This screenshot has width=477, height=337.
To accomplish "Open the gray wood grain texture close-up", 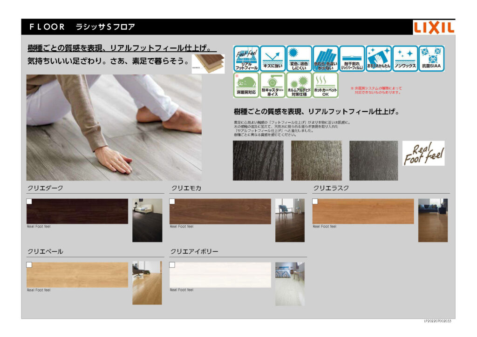I will [x=374, y=161].
